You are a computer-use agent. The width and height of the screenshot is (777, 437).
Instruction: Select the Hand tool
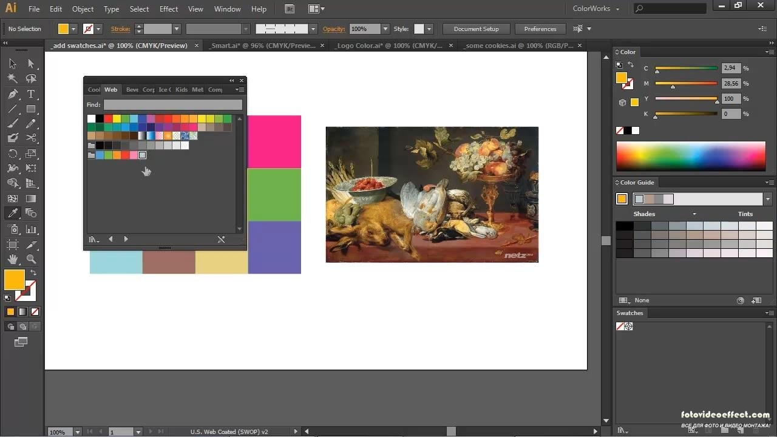[x=12, y=259]
